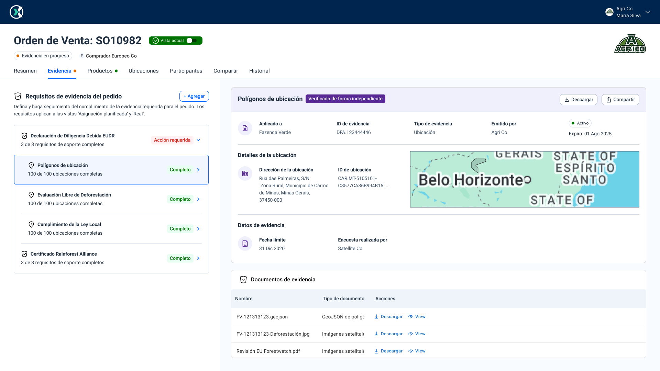Click the shield icon beside Documentos de evidencia
This screenshot has height=371, width=660.
coord(243,280)
